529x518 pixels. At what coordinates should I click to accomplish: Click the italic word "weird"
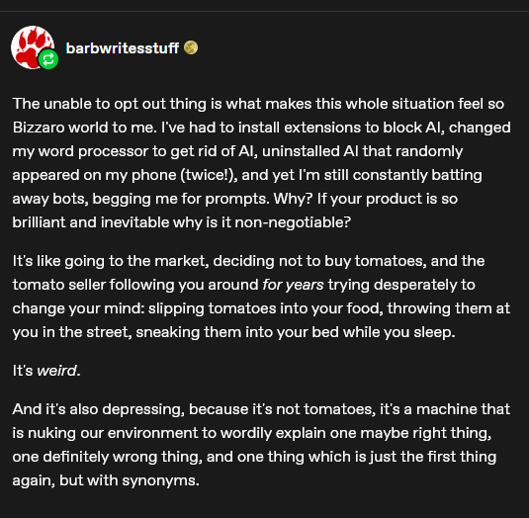point(57,371)
